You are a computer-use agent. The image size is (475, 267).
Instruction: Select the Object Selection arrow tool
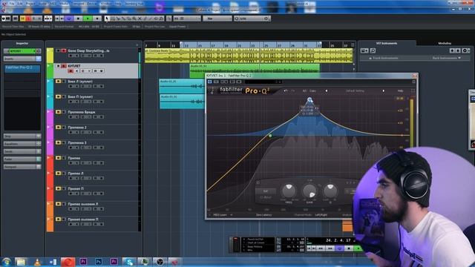coord(107,19)
